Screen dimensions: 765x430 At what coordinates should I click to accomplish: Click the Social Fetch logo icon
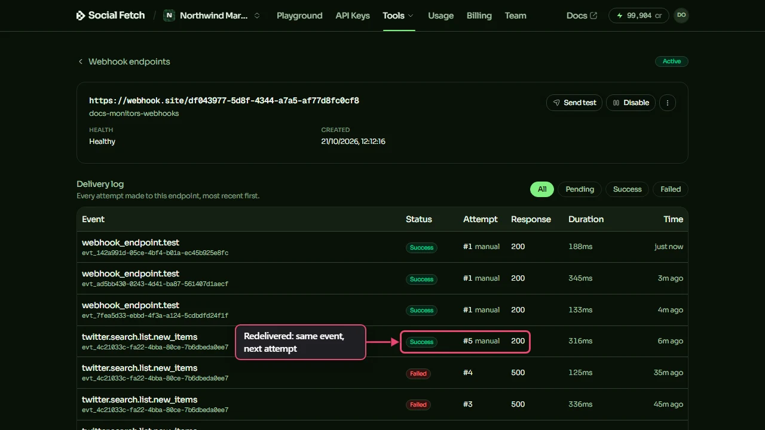coord(81,16)
